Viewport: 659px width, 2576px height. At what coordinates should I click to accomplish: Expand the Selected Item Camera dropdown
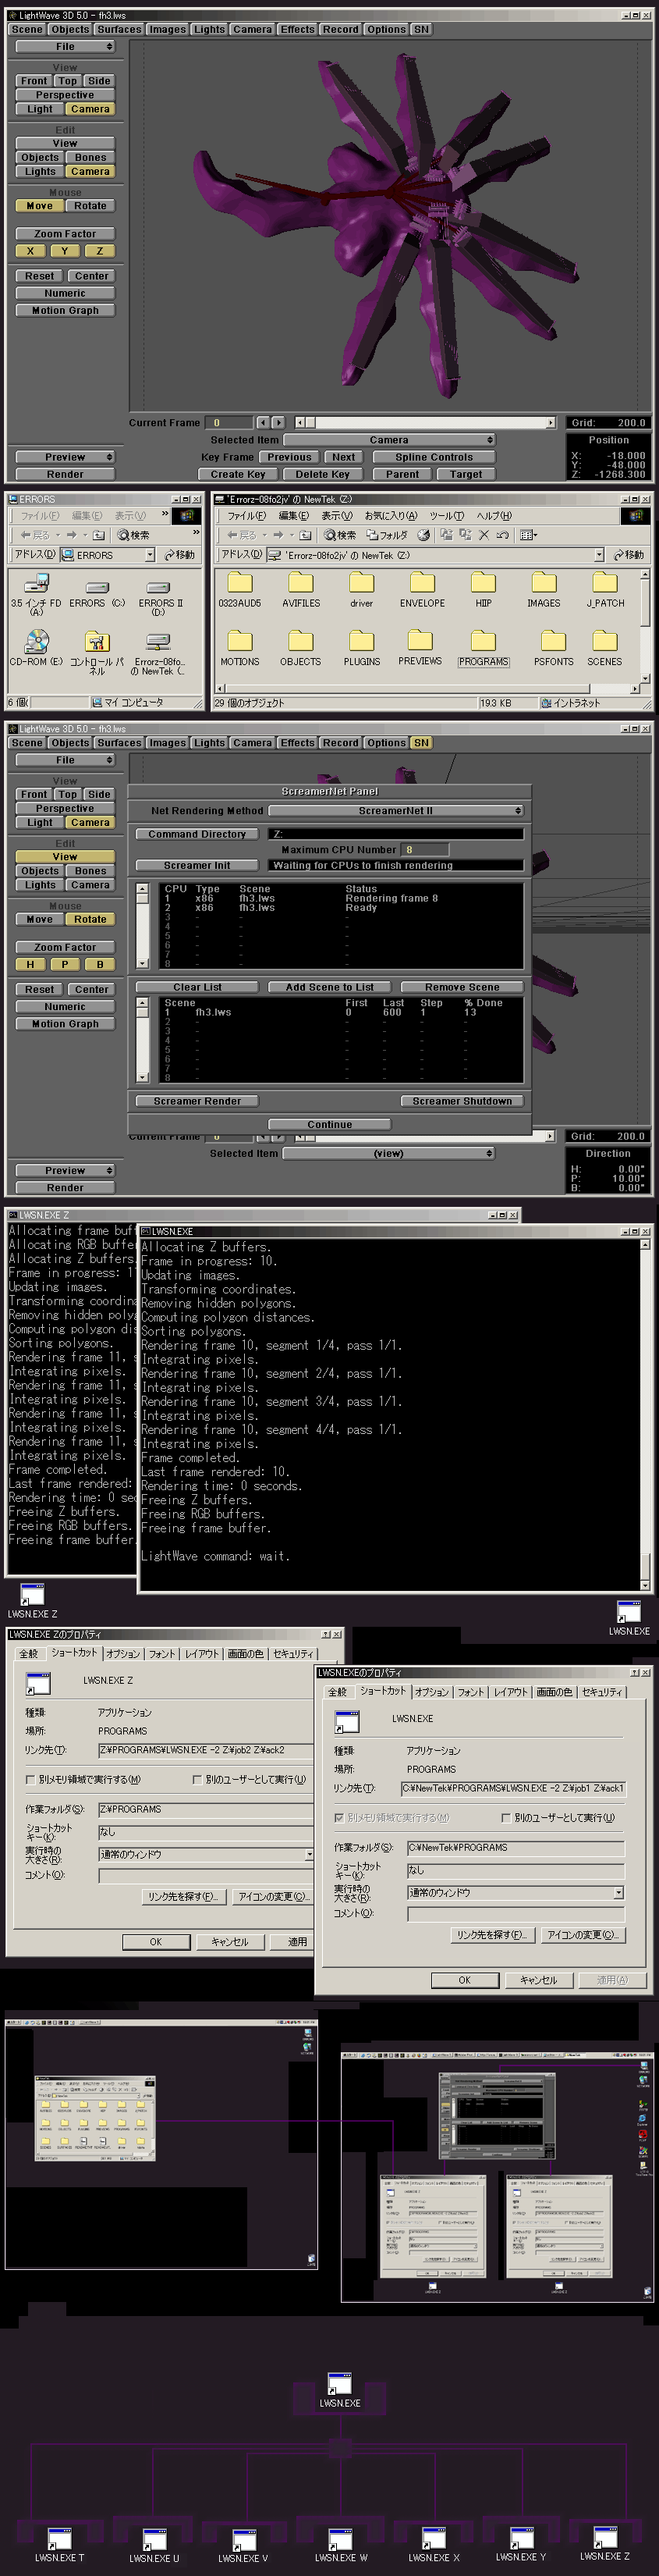[389, 440]
